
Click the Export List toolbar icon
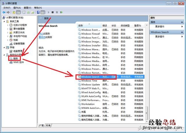point(33,12)
